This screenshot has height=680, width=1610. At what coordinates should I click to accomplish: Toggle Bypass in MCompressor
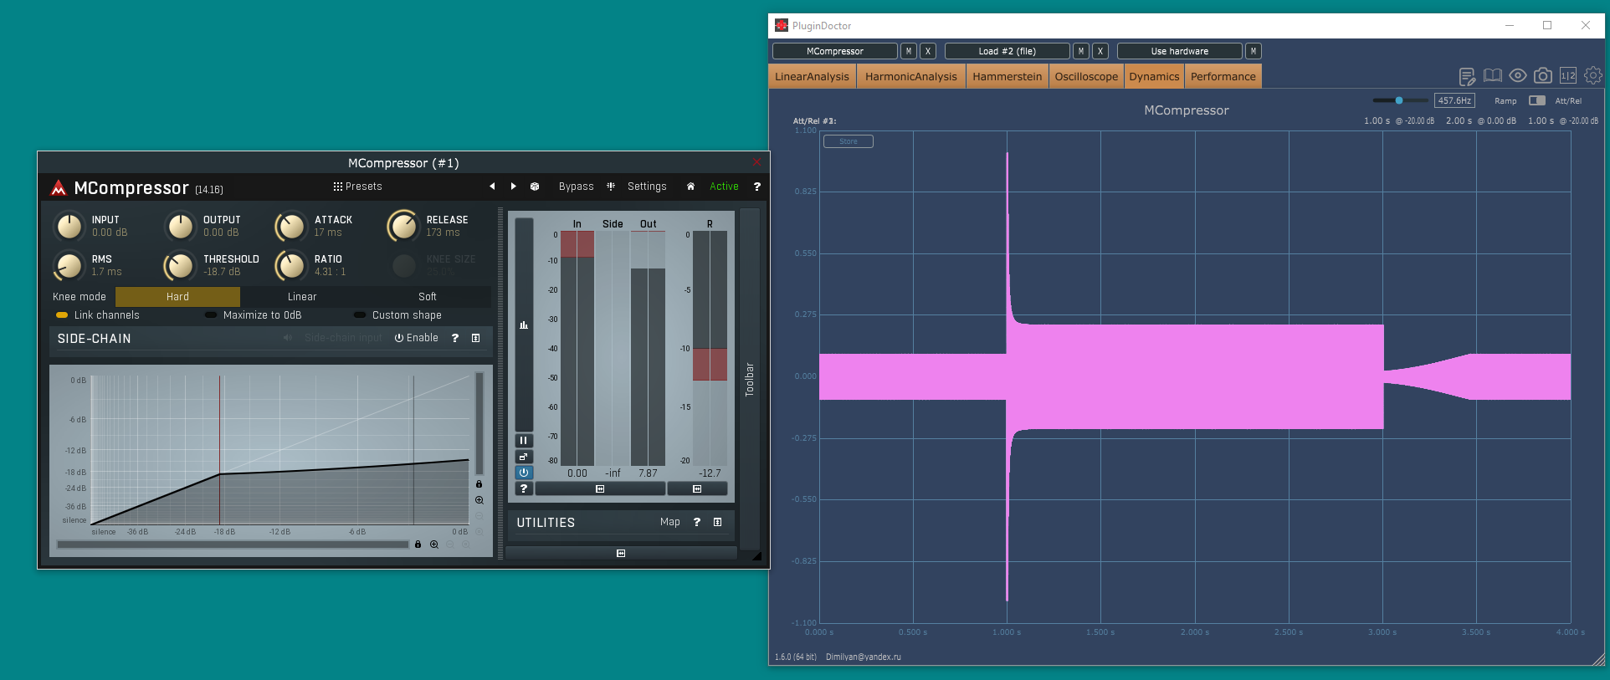[576, 187]
